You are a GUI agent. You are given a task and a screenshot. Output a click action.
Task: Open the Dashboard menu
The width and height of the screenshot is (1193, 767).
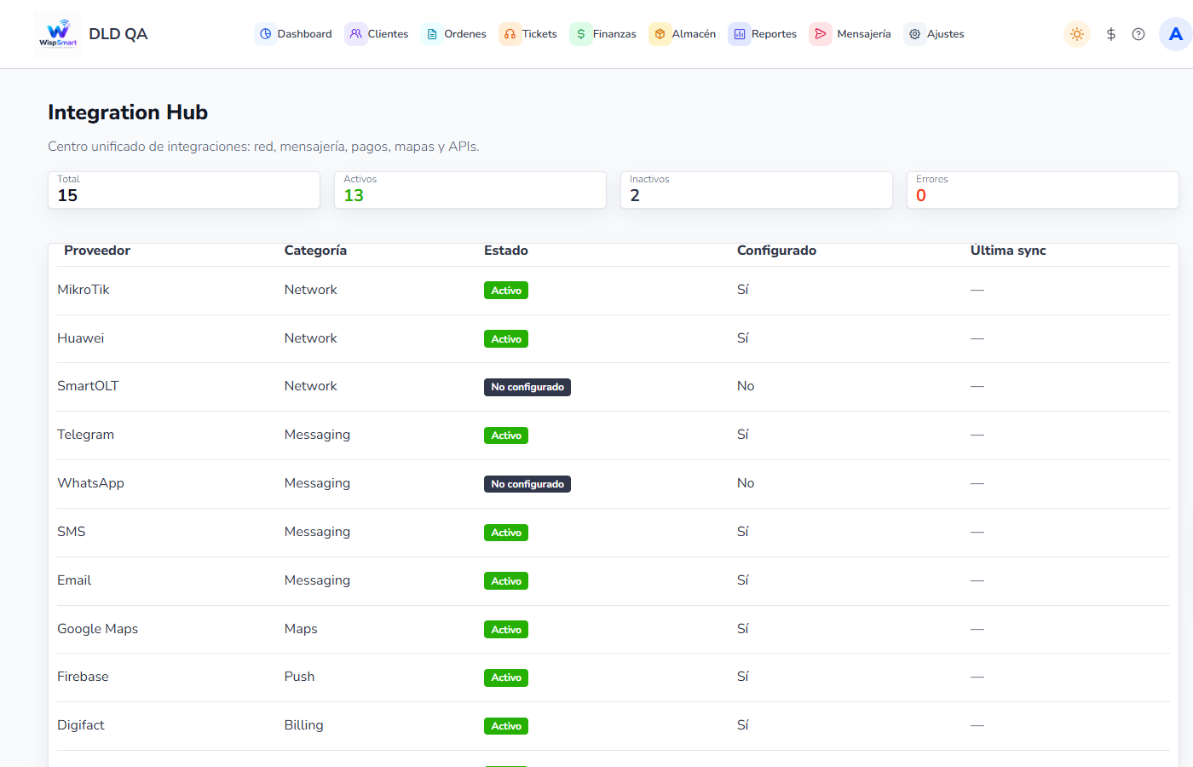tap(294, 34)
